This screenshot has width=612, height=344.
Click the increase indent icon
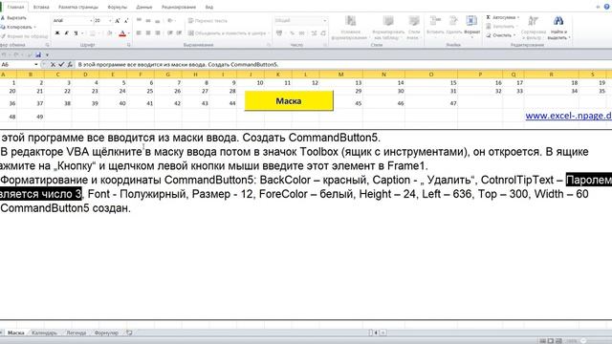pyautogui.click(x=179, y=33)
